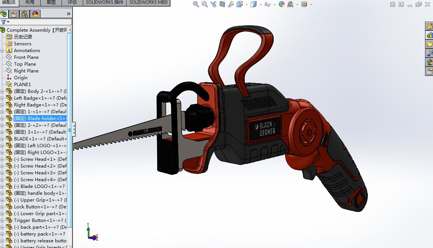Open the Design Library task pane tab
This screenshot has height=248, width=433.
pyautogui.click(x=429, y=35)
